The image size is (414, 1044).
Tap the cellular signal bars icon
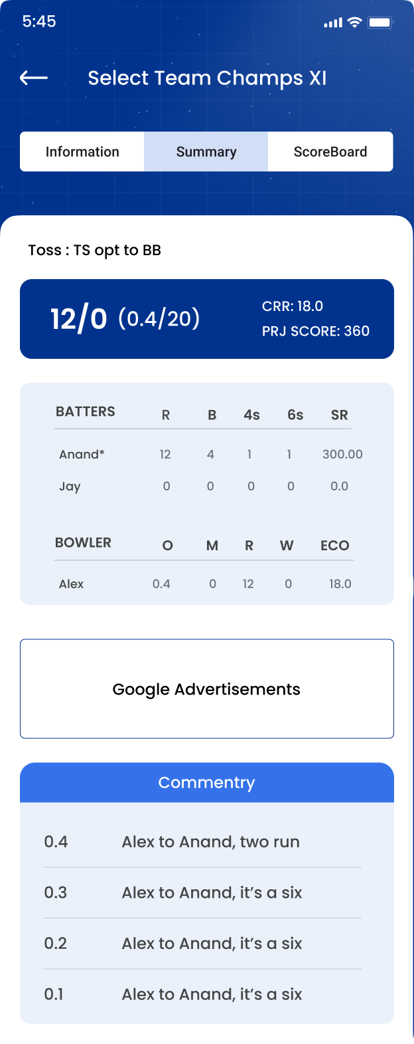pos(332,23)
